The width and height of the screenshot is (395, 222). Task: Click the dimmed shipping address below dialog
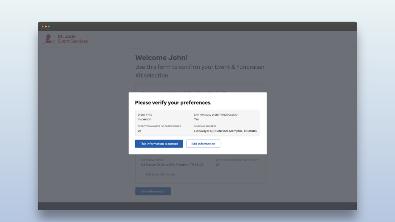pos(172,165)
